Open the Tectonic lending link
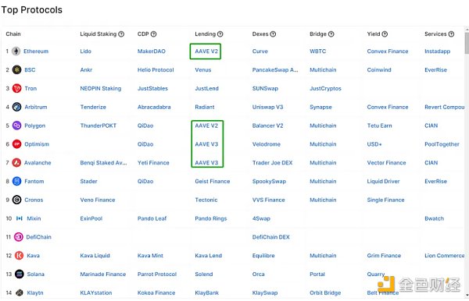Image resolution: width=469 pixels, height=301 pixels. click(206, 200)
